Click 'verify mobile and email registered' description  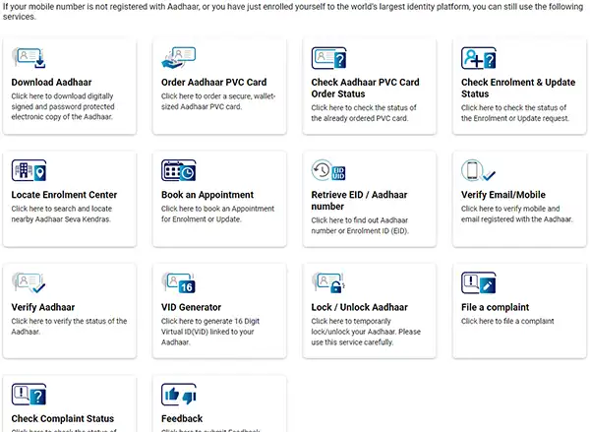pyautogui.click(x=516, y=214)
